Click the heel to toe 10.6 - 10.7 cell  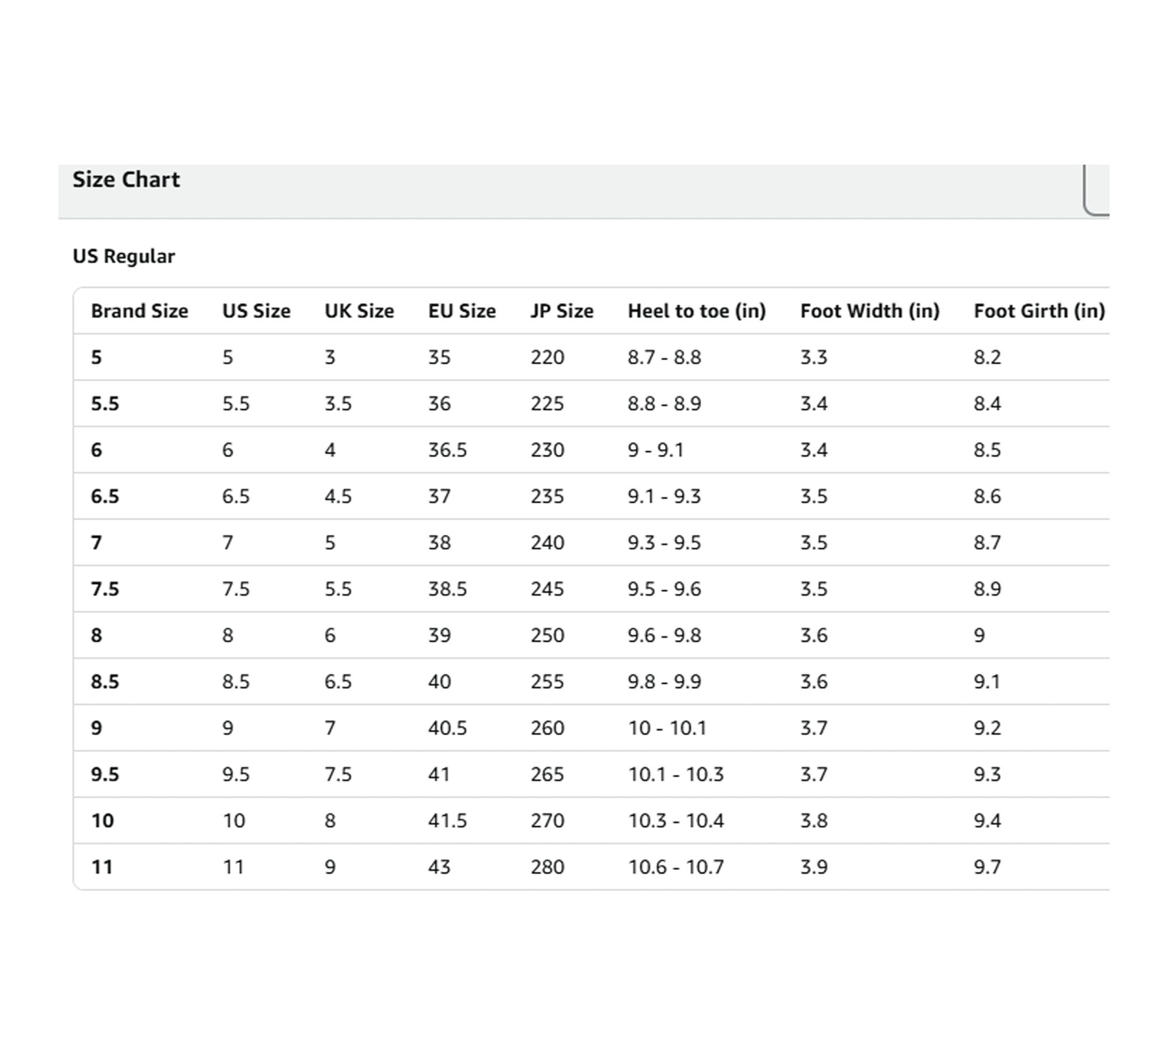click(x=676, y=867)
